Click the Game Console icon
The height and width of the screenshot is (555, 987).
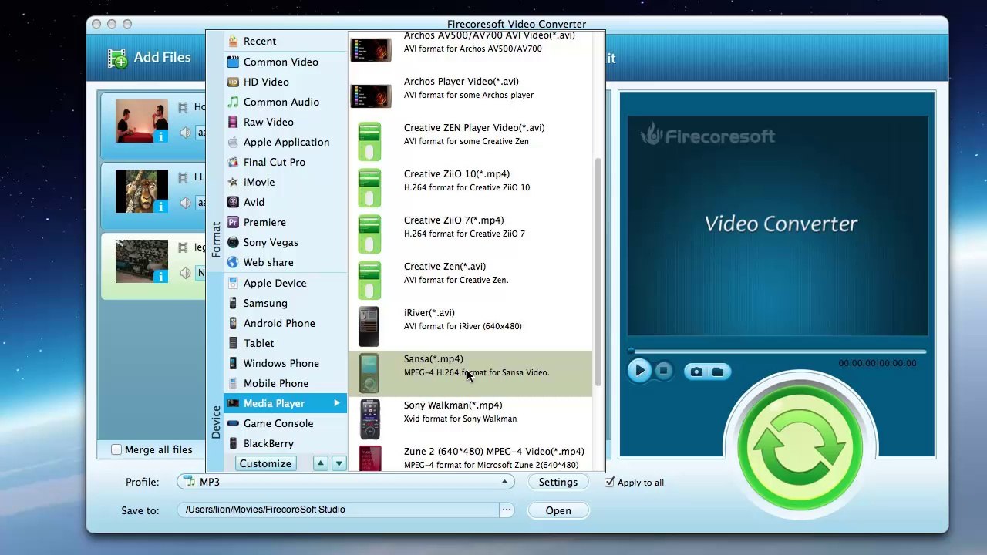(x=233, y=423)
